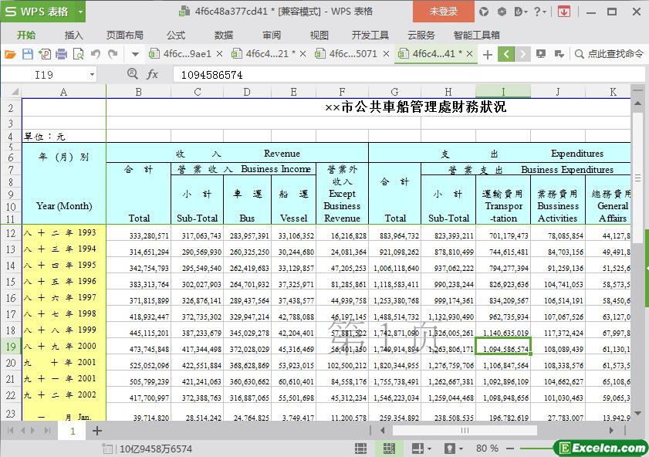Switch to the 插入 ribbon tab

click(73, 35)
